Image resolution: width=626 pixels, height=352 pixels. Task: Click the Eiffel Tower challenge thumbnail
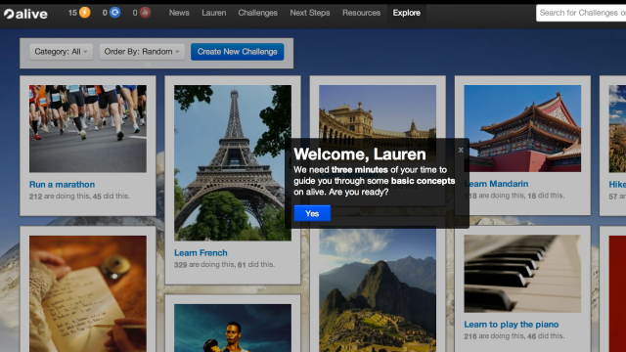click(233, 163)
